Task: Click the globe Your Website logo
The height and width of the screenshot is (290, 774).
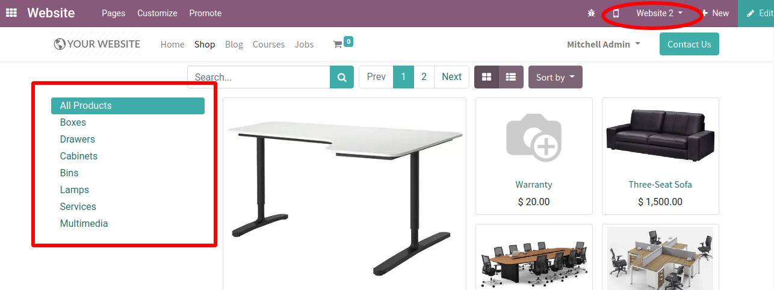Action: coord(97,44)
